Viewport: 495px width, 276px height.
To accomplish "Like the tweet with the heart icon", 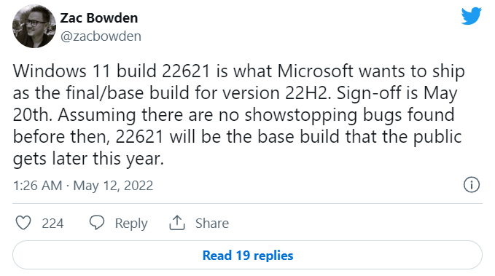I will 23,223.
